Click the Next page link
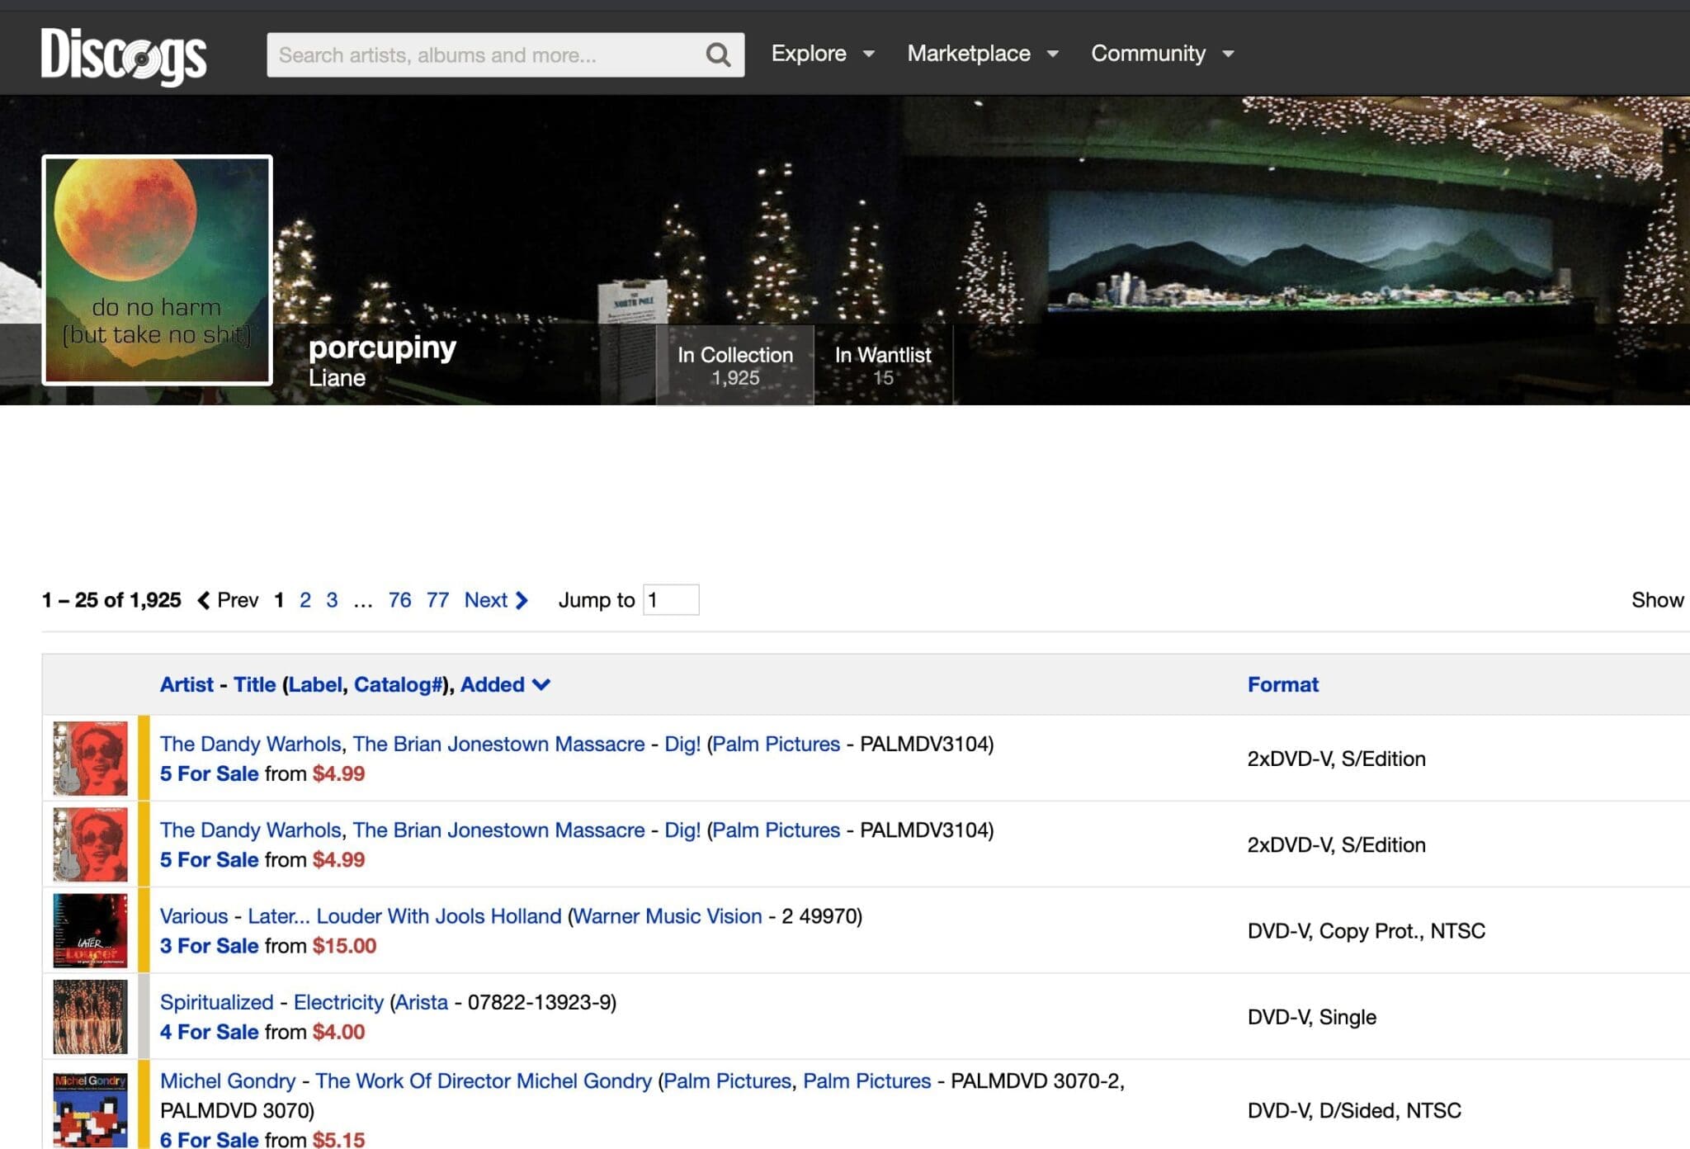Screen dimensions: 1690x1149 pyautogui.click(x=496, y=600)
